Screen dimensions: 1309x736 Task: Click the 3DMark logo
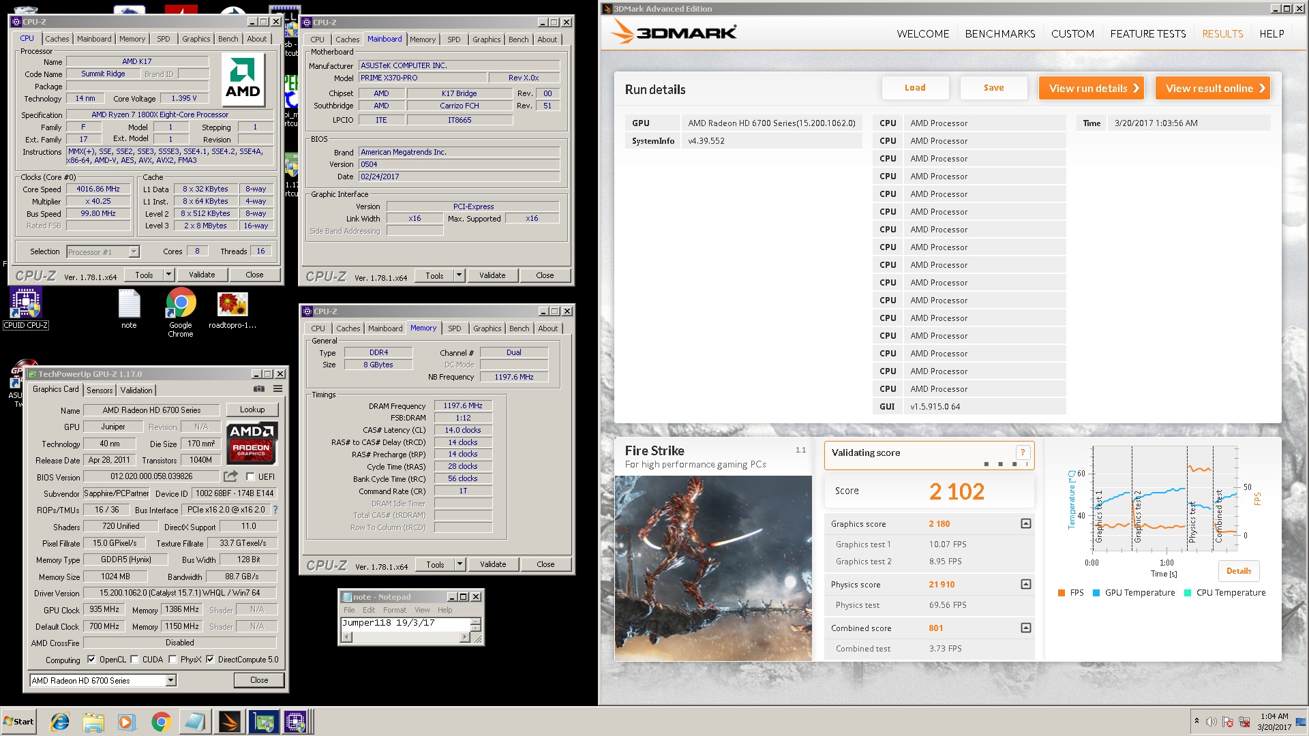pos(673,32)
